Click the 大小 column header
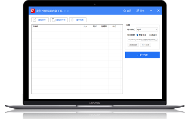Image resolution: width=190 pixels, height=121 pixels. 85,26
